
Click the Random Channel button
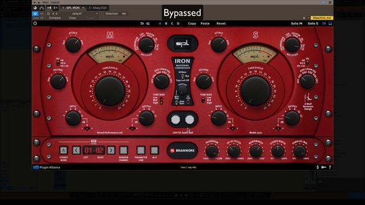(x=124, y=150)
